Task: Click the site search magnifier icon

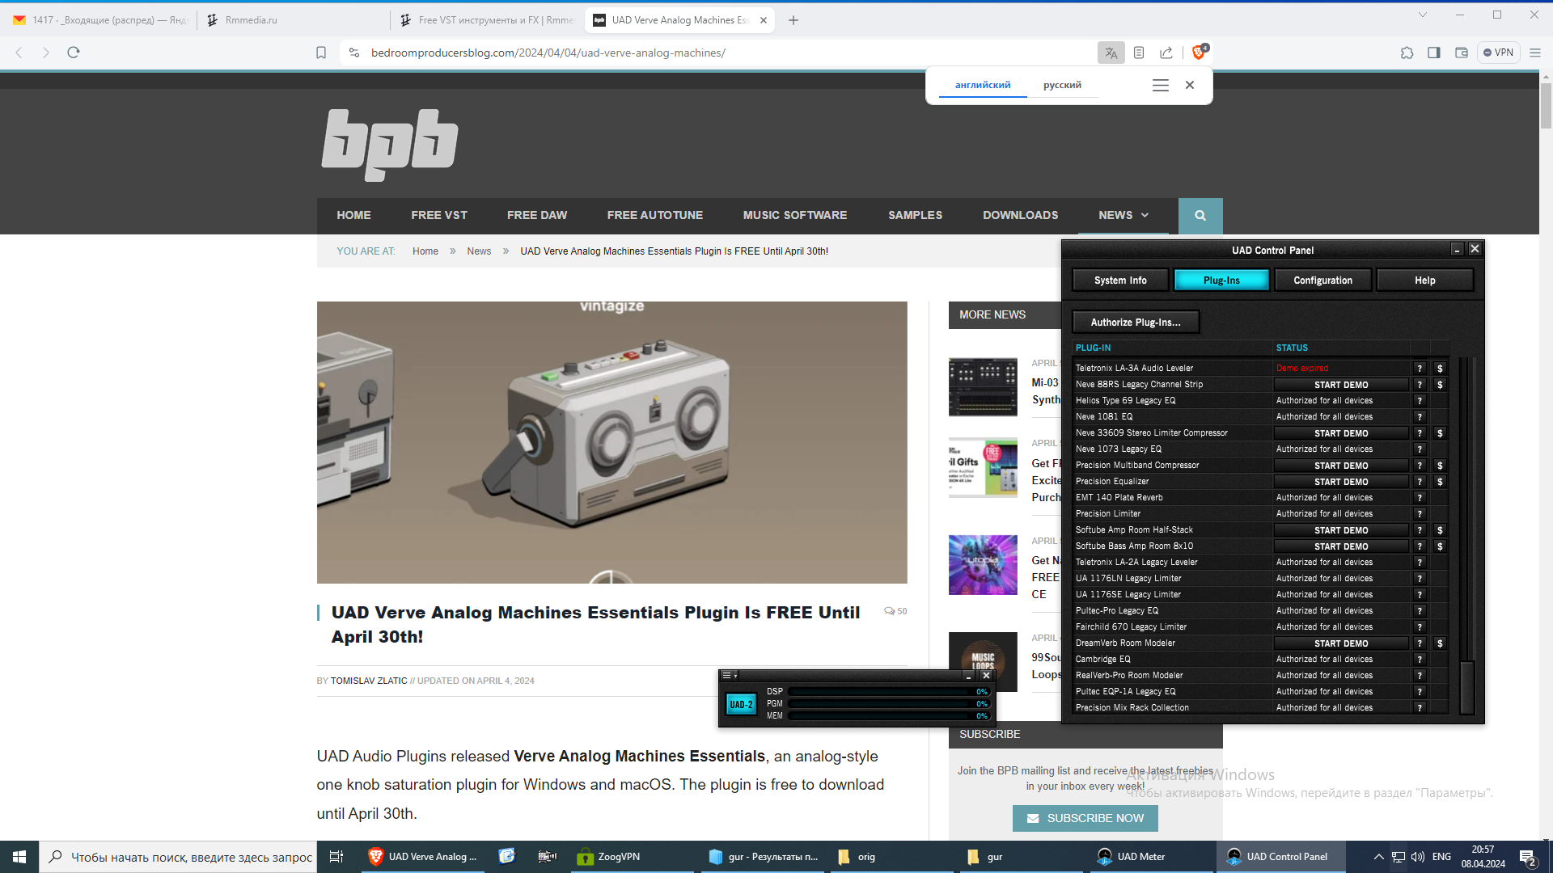Action: click(x=1200, y=215)
